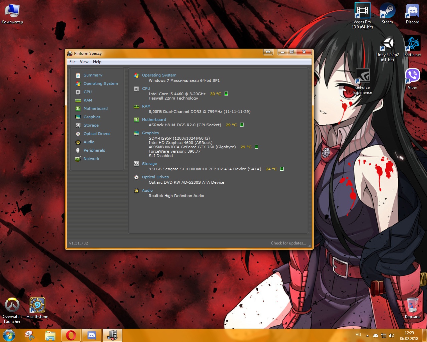This screenshot has height=342, width=427.
Task: Click the Operating System heading link
Action: 159,75
